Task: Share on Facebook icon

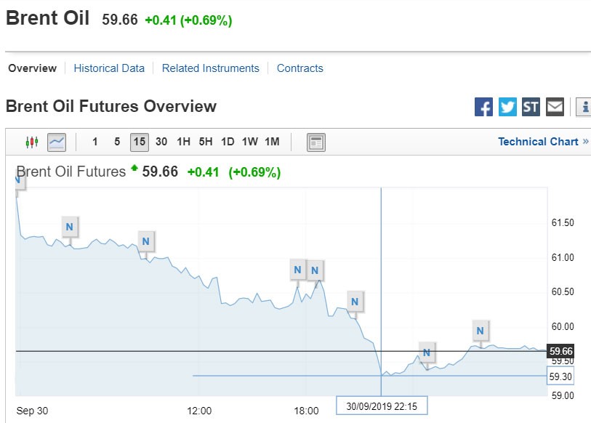Action: (x=483, y=107)
